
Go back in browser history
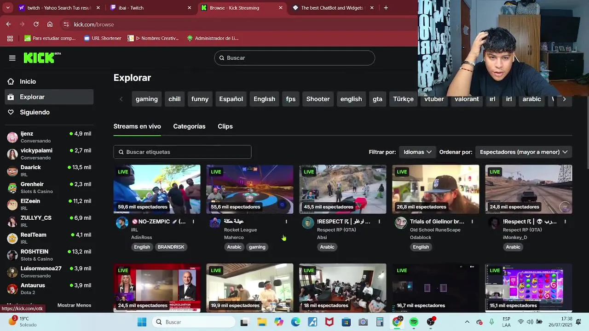click(x=8, y=24)
